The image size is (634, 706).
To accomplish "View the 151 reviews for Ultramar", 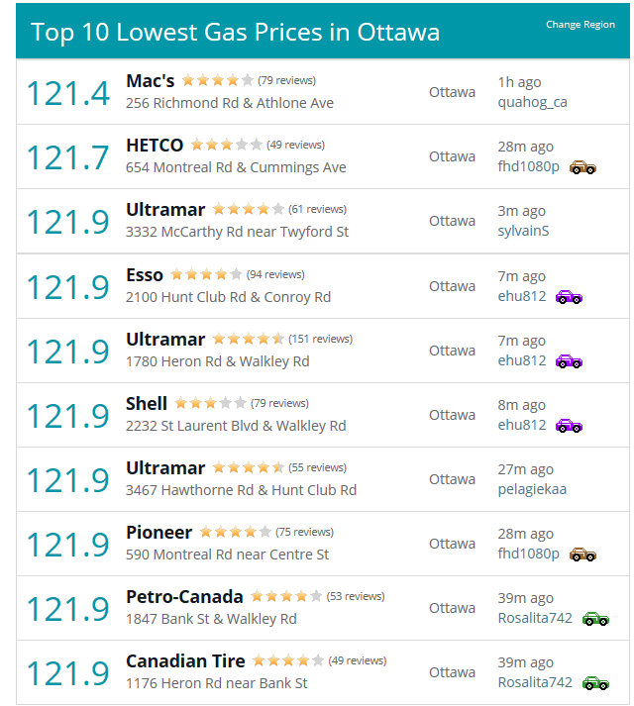I will [x=320, y=339].
